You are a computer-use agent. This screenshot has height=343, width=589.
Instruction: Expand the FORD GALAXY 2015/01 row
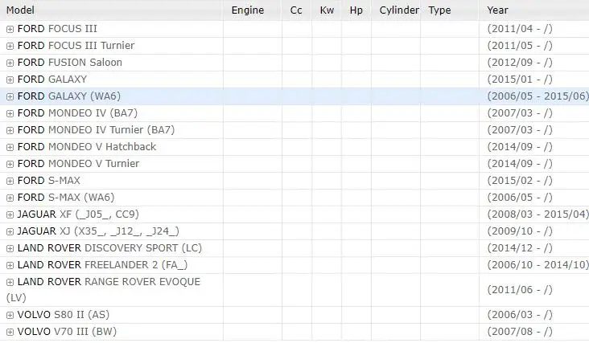[x=10, y=80]
